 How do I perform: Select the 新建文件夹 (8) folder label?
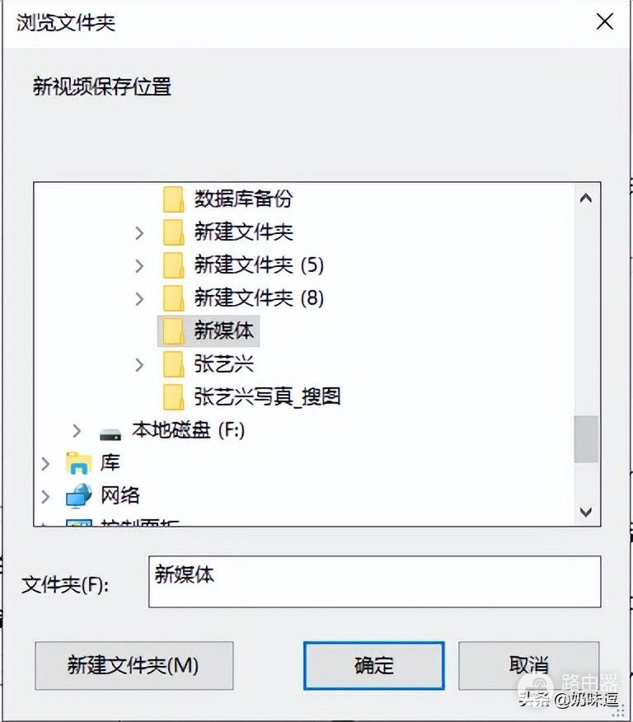[259, 298]
